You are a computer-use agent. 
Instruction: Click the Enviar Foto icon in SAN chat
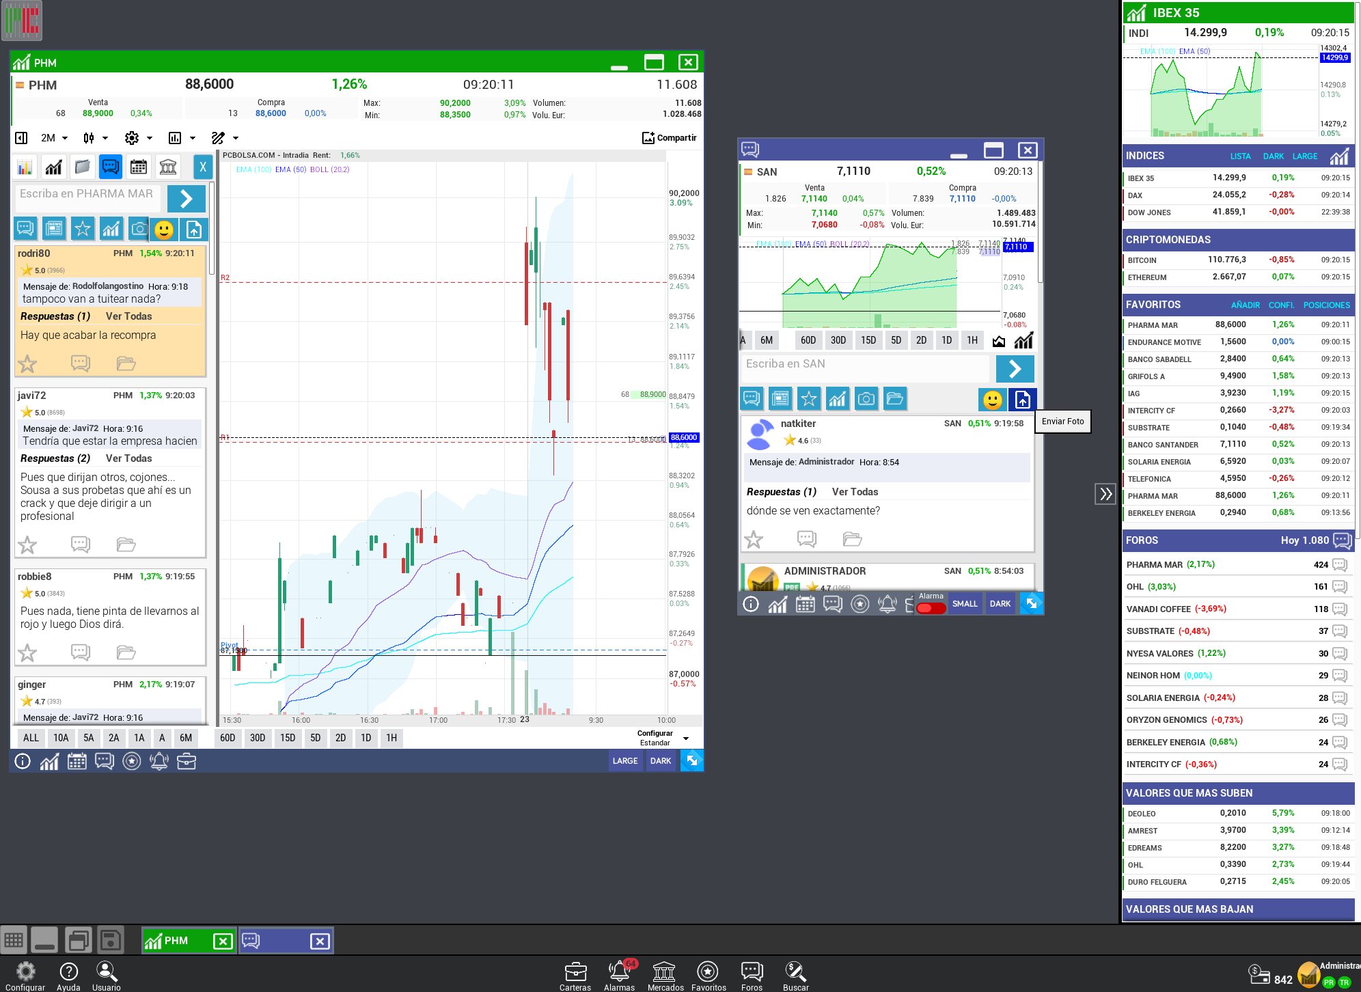tap(1023, 399)
